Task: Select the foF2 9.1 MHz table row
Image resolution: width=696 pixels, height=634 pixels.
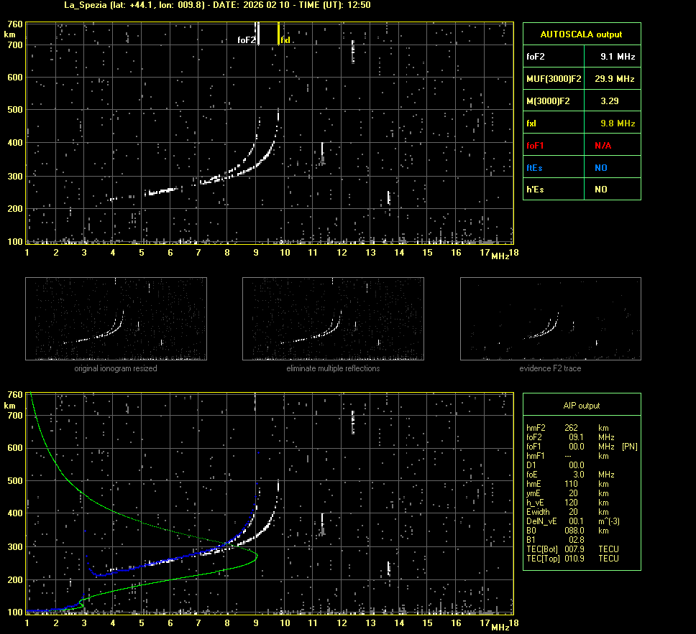Action: point(581,56)
